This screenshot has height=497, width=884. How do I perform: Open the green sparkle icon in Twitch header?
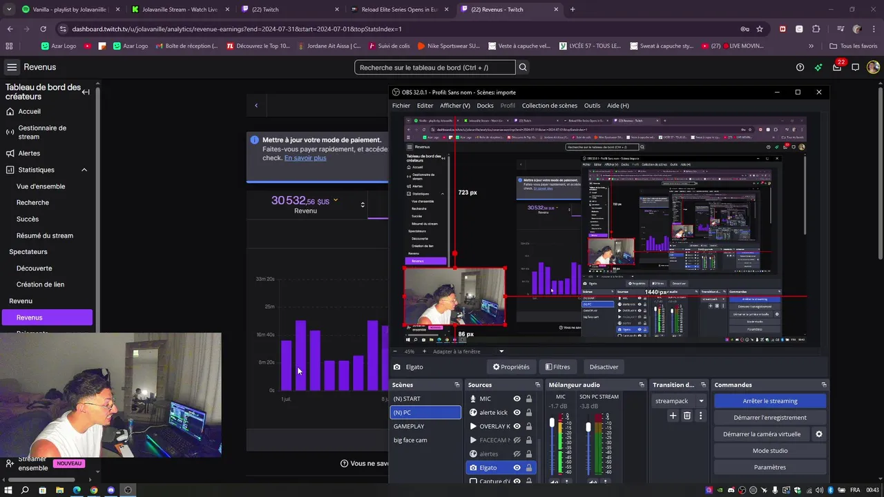coord(818,67)
